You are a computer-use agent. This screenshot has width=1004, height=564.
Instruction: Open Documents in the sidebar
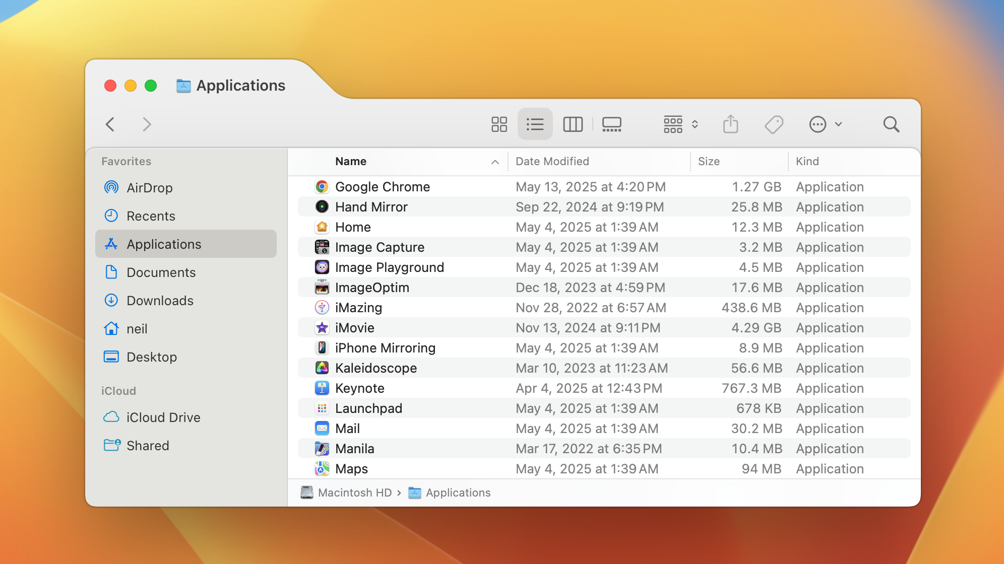pyautogui.click(x=186, y=272)
